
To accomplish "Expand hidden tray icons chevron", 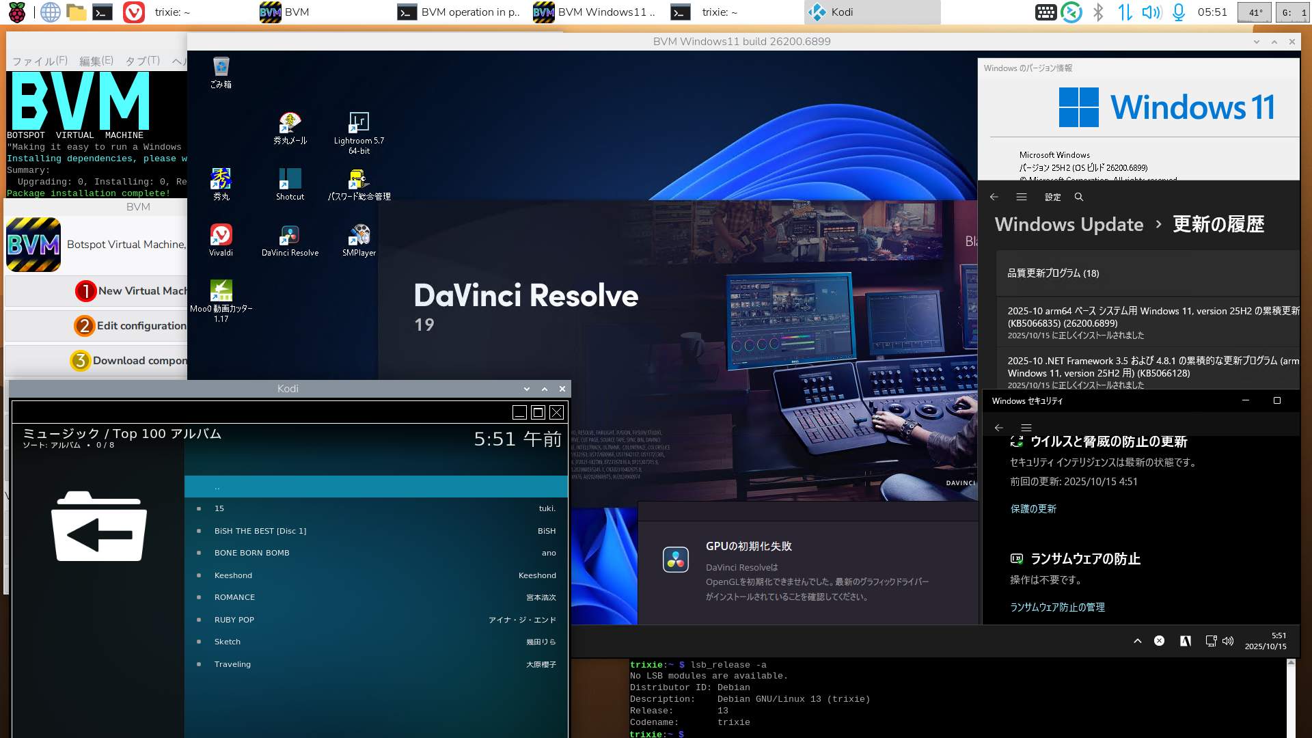I will [1137, 641].
